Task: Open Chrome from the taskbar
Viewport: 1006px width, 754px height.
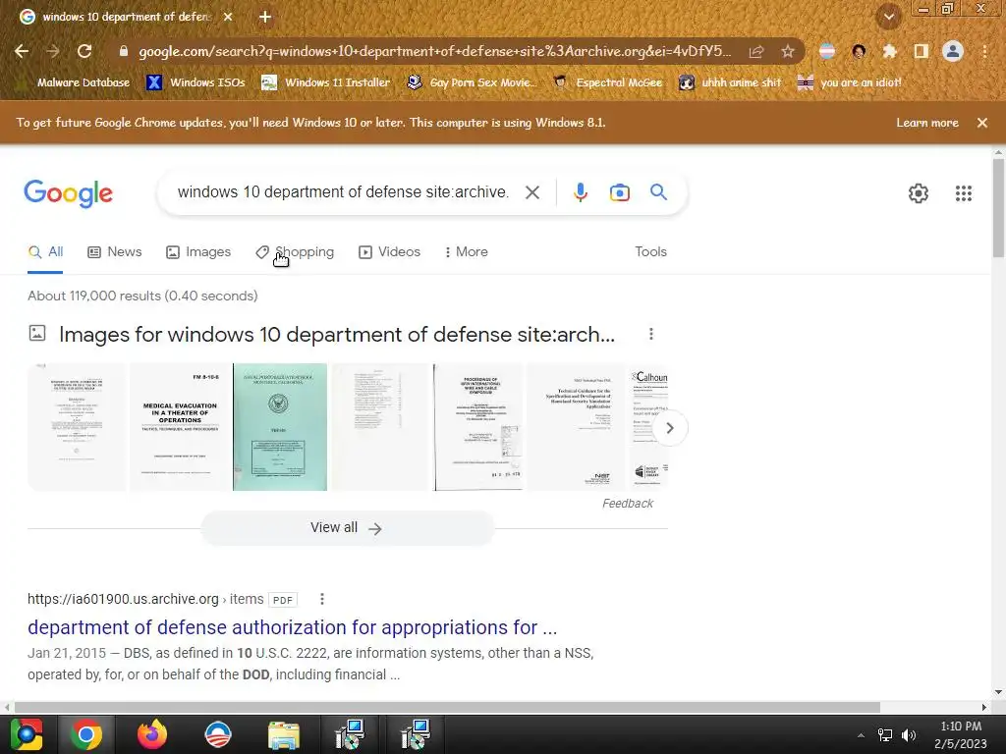Action: tap(86, 734)
